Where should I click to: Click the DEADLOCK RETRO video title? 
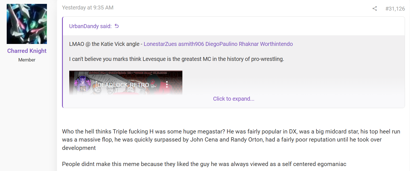124,85
